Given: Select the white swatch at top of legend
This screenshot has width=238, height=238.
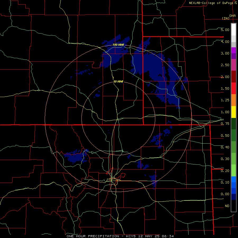Looking at the screenshot, I should click(x=234, y=29).
